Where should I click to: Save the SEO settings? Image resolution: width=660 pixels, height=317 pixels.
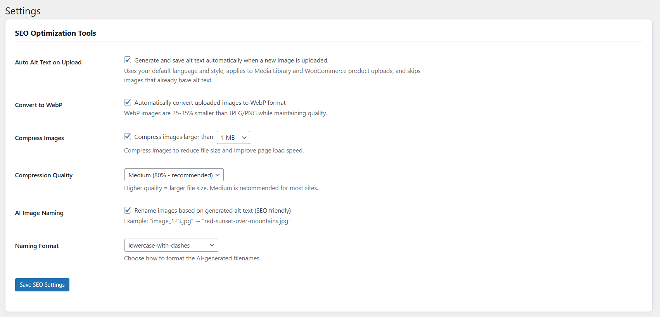tap(42, 285)
